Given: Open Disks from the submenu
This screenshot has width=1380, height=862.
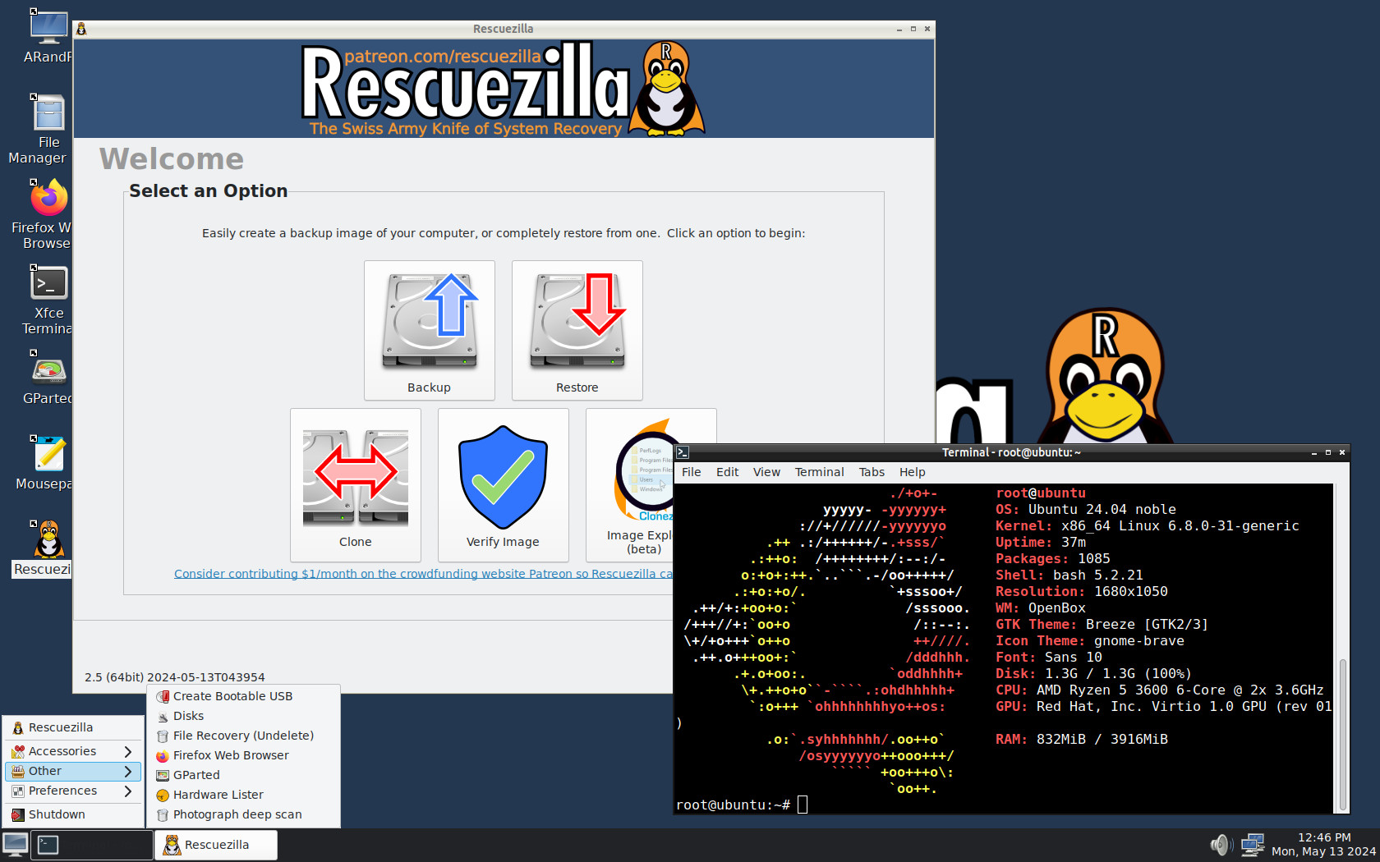Looking at the screenshot, I should point(243,716).
